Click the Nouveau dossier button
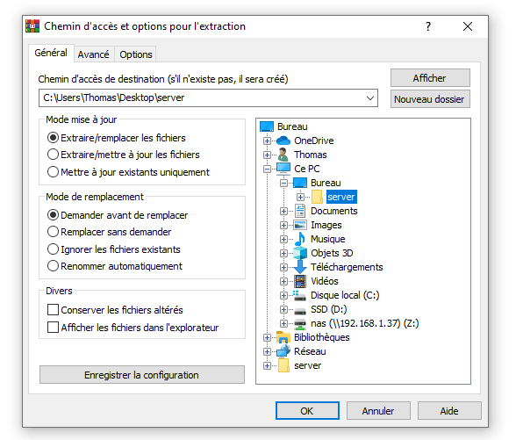The width and height of the screenshot is (516, 440). click(x=430, y=99)
